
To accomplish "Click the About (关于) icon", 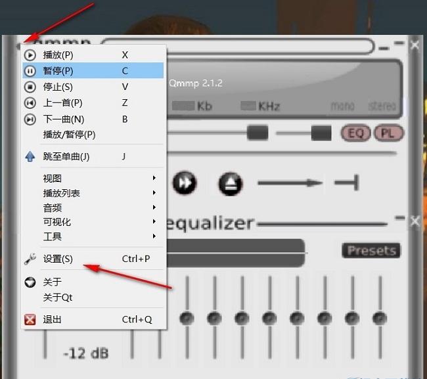I will [30, 282].
